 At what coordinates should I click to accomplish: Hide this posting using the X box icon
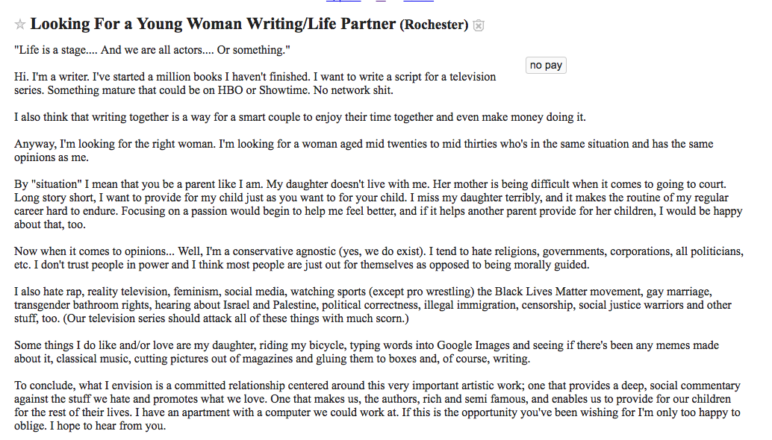coord(479,26)
